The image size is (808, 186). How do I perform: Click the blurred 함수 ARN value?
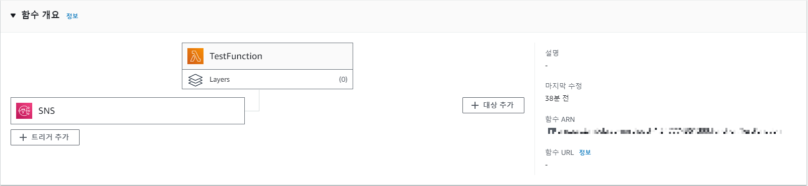click(x=664, y=131)
